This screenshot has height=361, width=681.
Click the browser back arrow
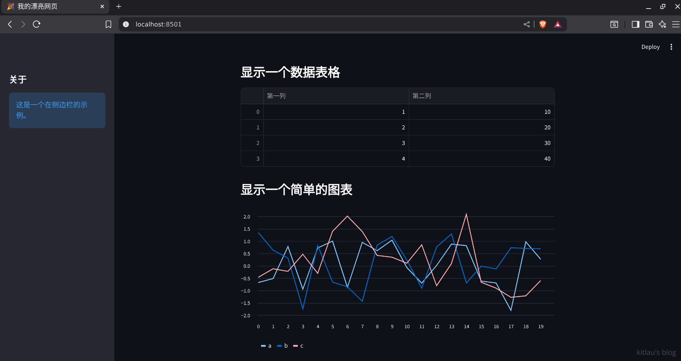(x=10, y=24)
